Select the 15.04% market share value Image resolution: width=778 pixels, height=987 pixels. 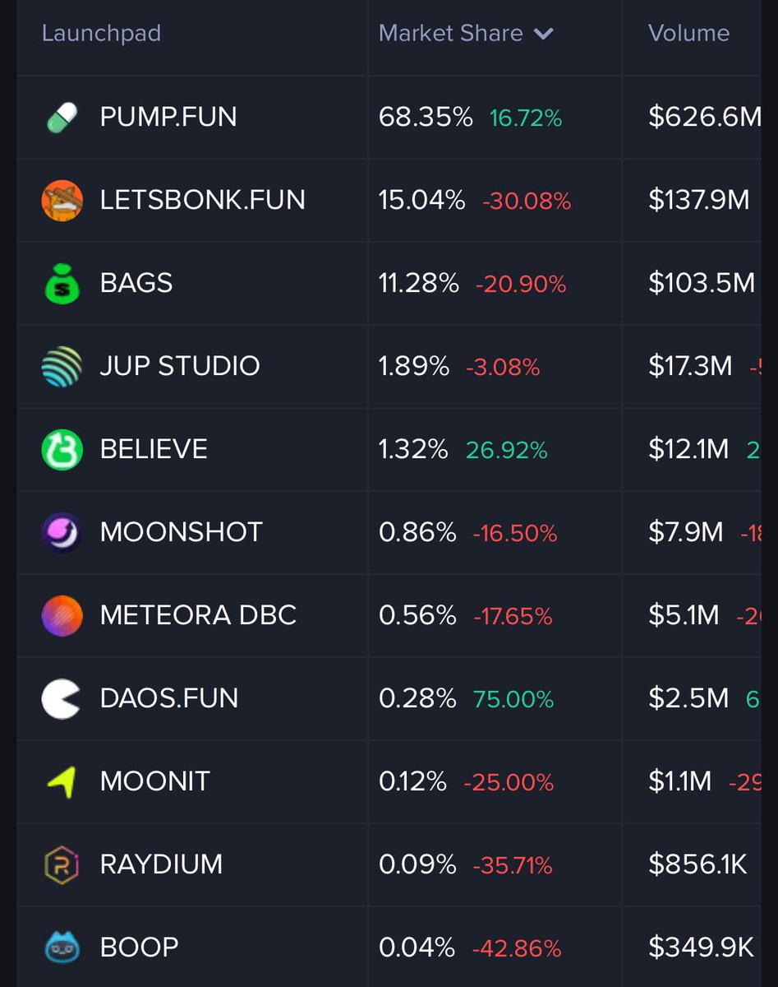(422, 200)
